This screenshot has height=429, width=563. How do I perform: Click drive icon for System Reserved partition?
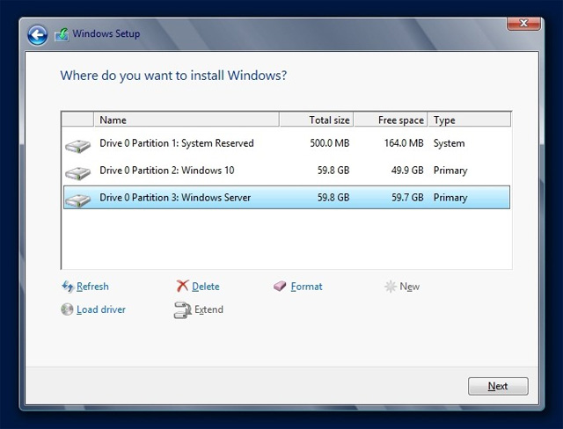pyautogui.click(x=77, y=144)
